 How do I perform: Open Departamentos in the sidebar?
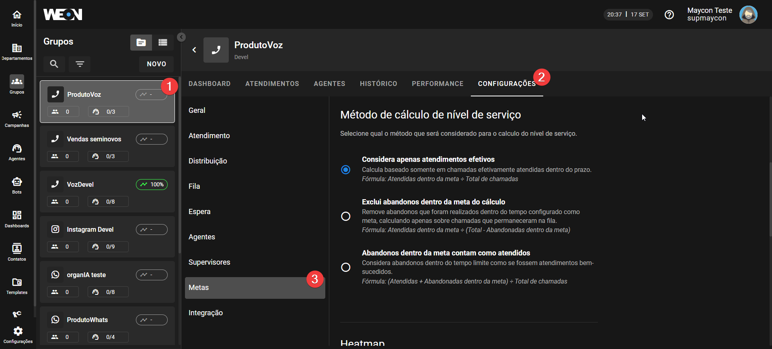17,52
